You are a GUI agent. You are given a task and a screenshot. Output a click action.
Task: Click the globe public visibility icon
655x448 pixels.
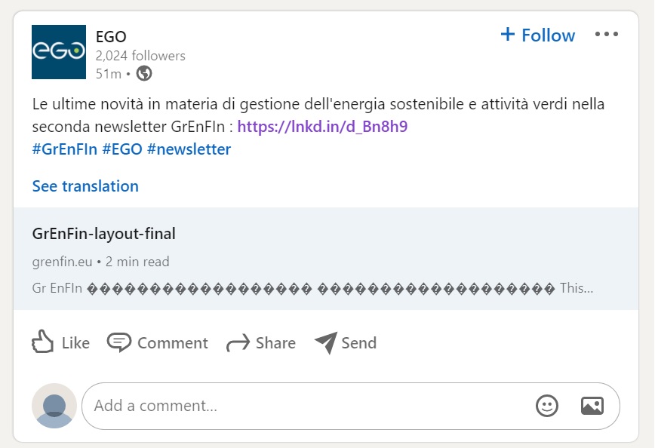[144, 73]
